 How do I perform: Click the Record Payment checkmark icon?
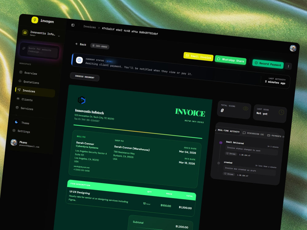click(x=256, y=63)
